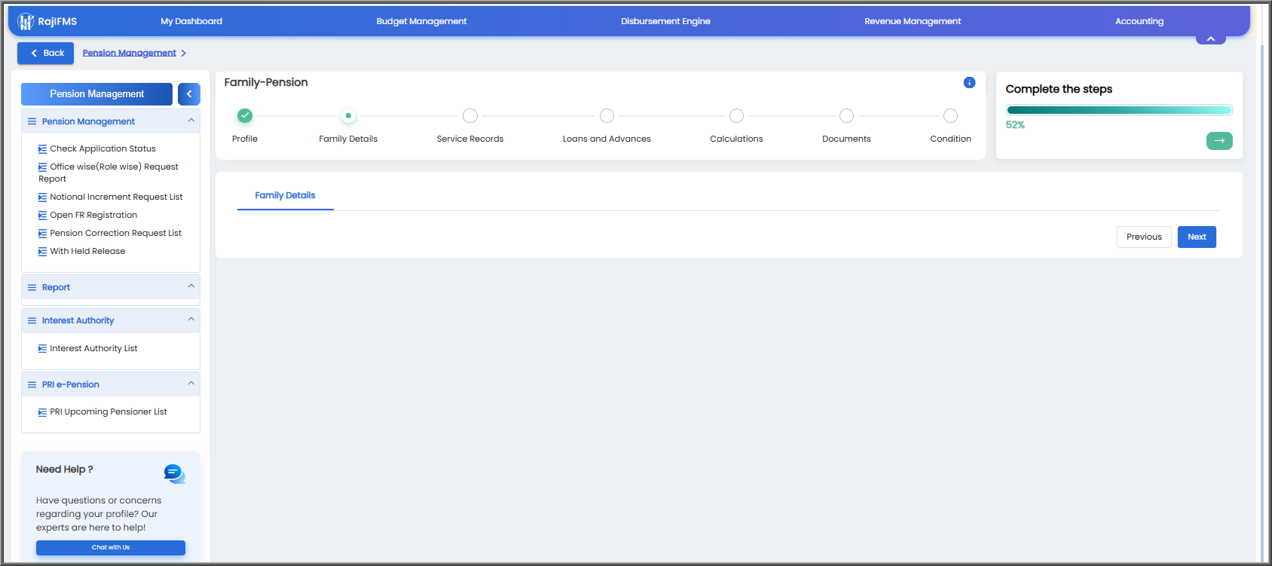The height and width of the screenshot is (566, 1272).
Task: Click the 52% completion progress bar
Action: [1119, 110]
